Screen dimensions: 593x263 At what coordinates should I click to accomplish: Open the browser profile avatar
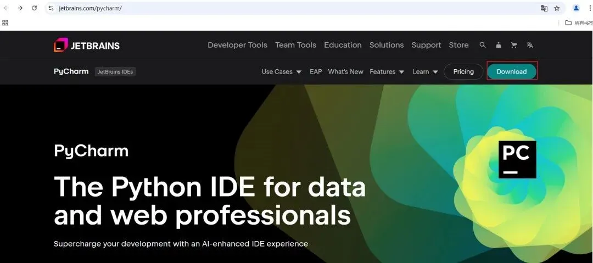tap(576, 8)
